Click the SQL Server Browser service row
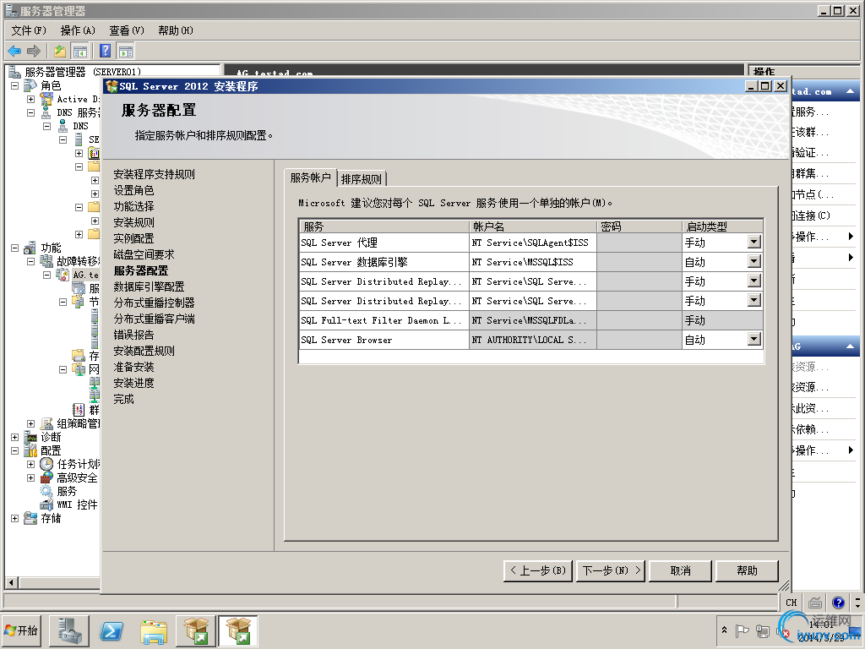Viewport: 865px width, 649px height. click(531, 340)
